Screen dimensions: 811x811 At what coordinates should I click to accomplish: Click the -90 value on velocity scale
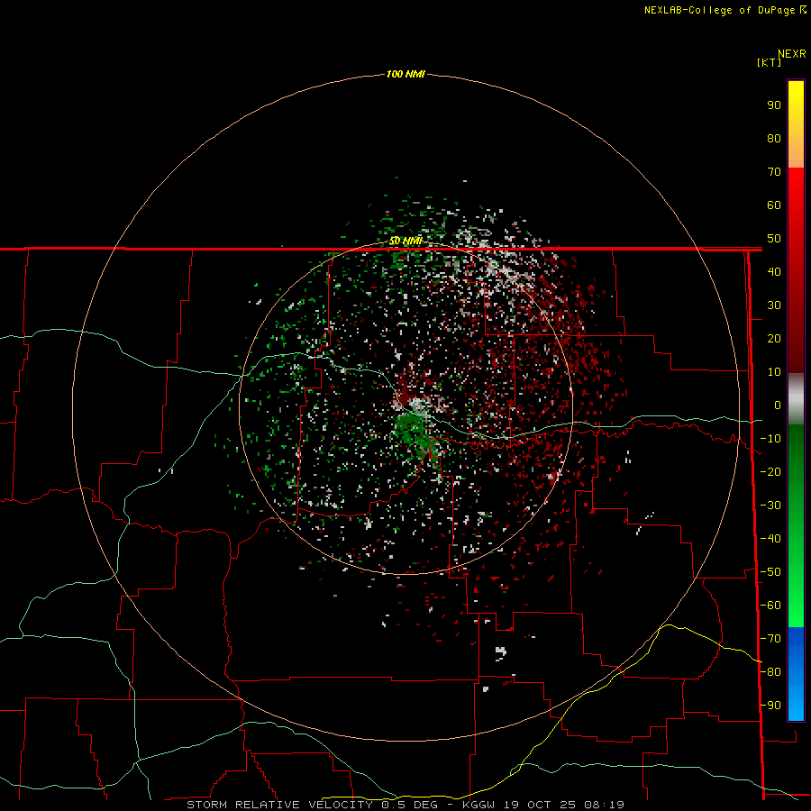(x=770, y=706)
